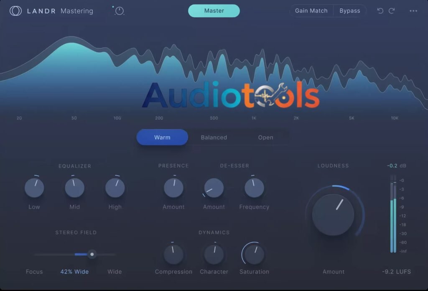Viewport: 428px width, 291px height.
Task: Click the undo arrow icon
Action: 380,10
